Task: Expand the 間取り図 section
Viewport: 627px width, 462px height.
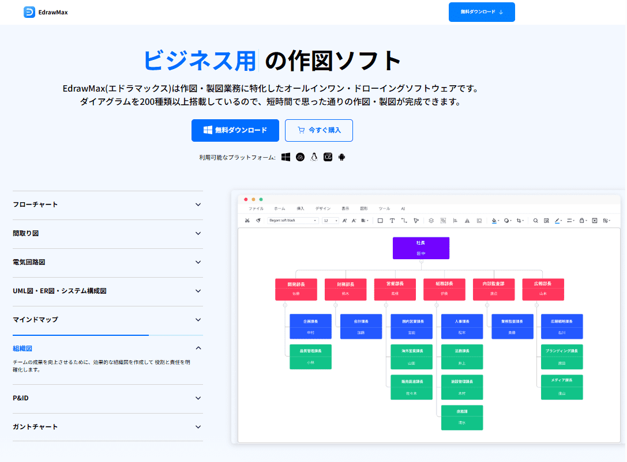Action: [x=107, y=233]
